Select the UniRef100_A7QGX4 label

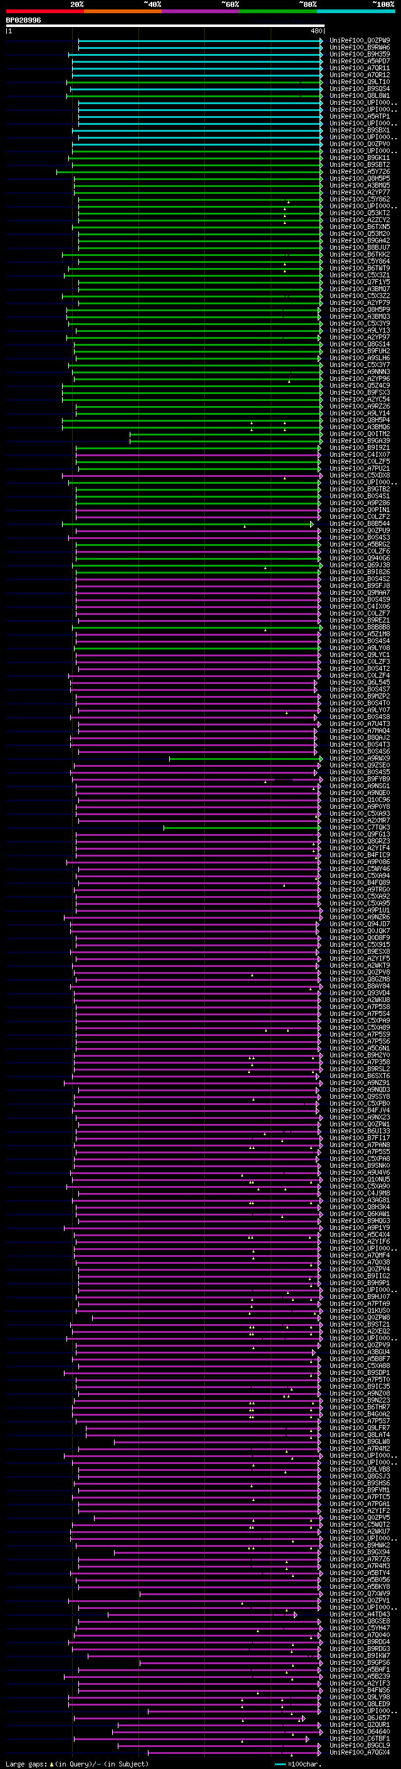pyautogui.click(x=360, y=1753)
